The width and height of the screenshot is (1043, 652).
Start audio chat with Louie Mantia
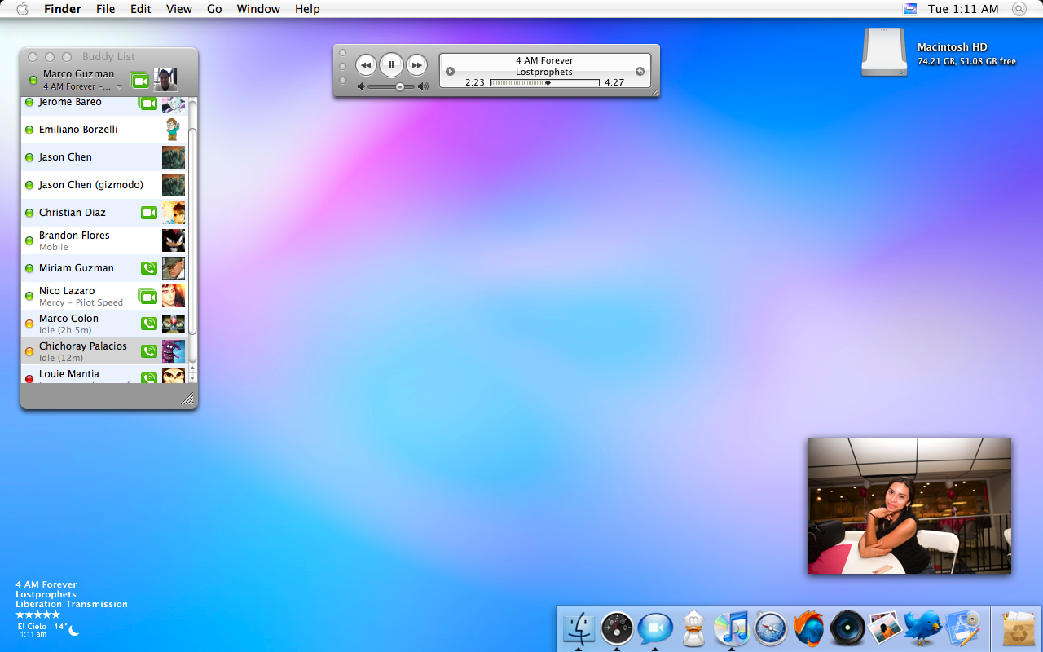[148, 378]
